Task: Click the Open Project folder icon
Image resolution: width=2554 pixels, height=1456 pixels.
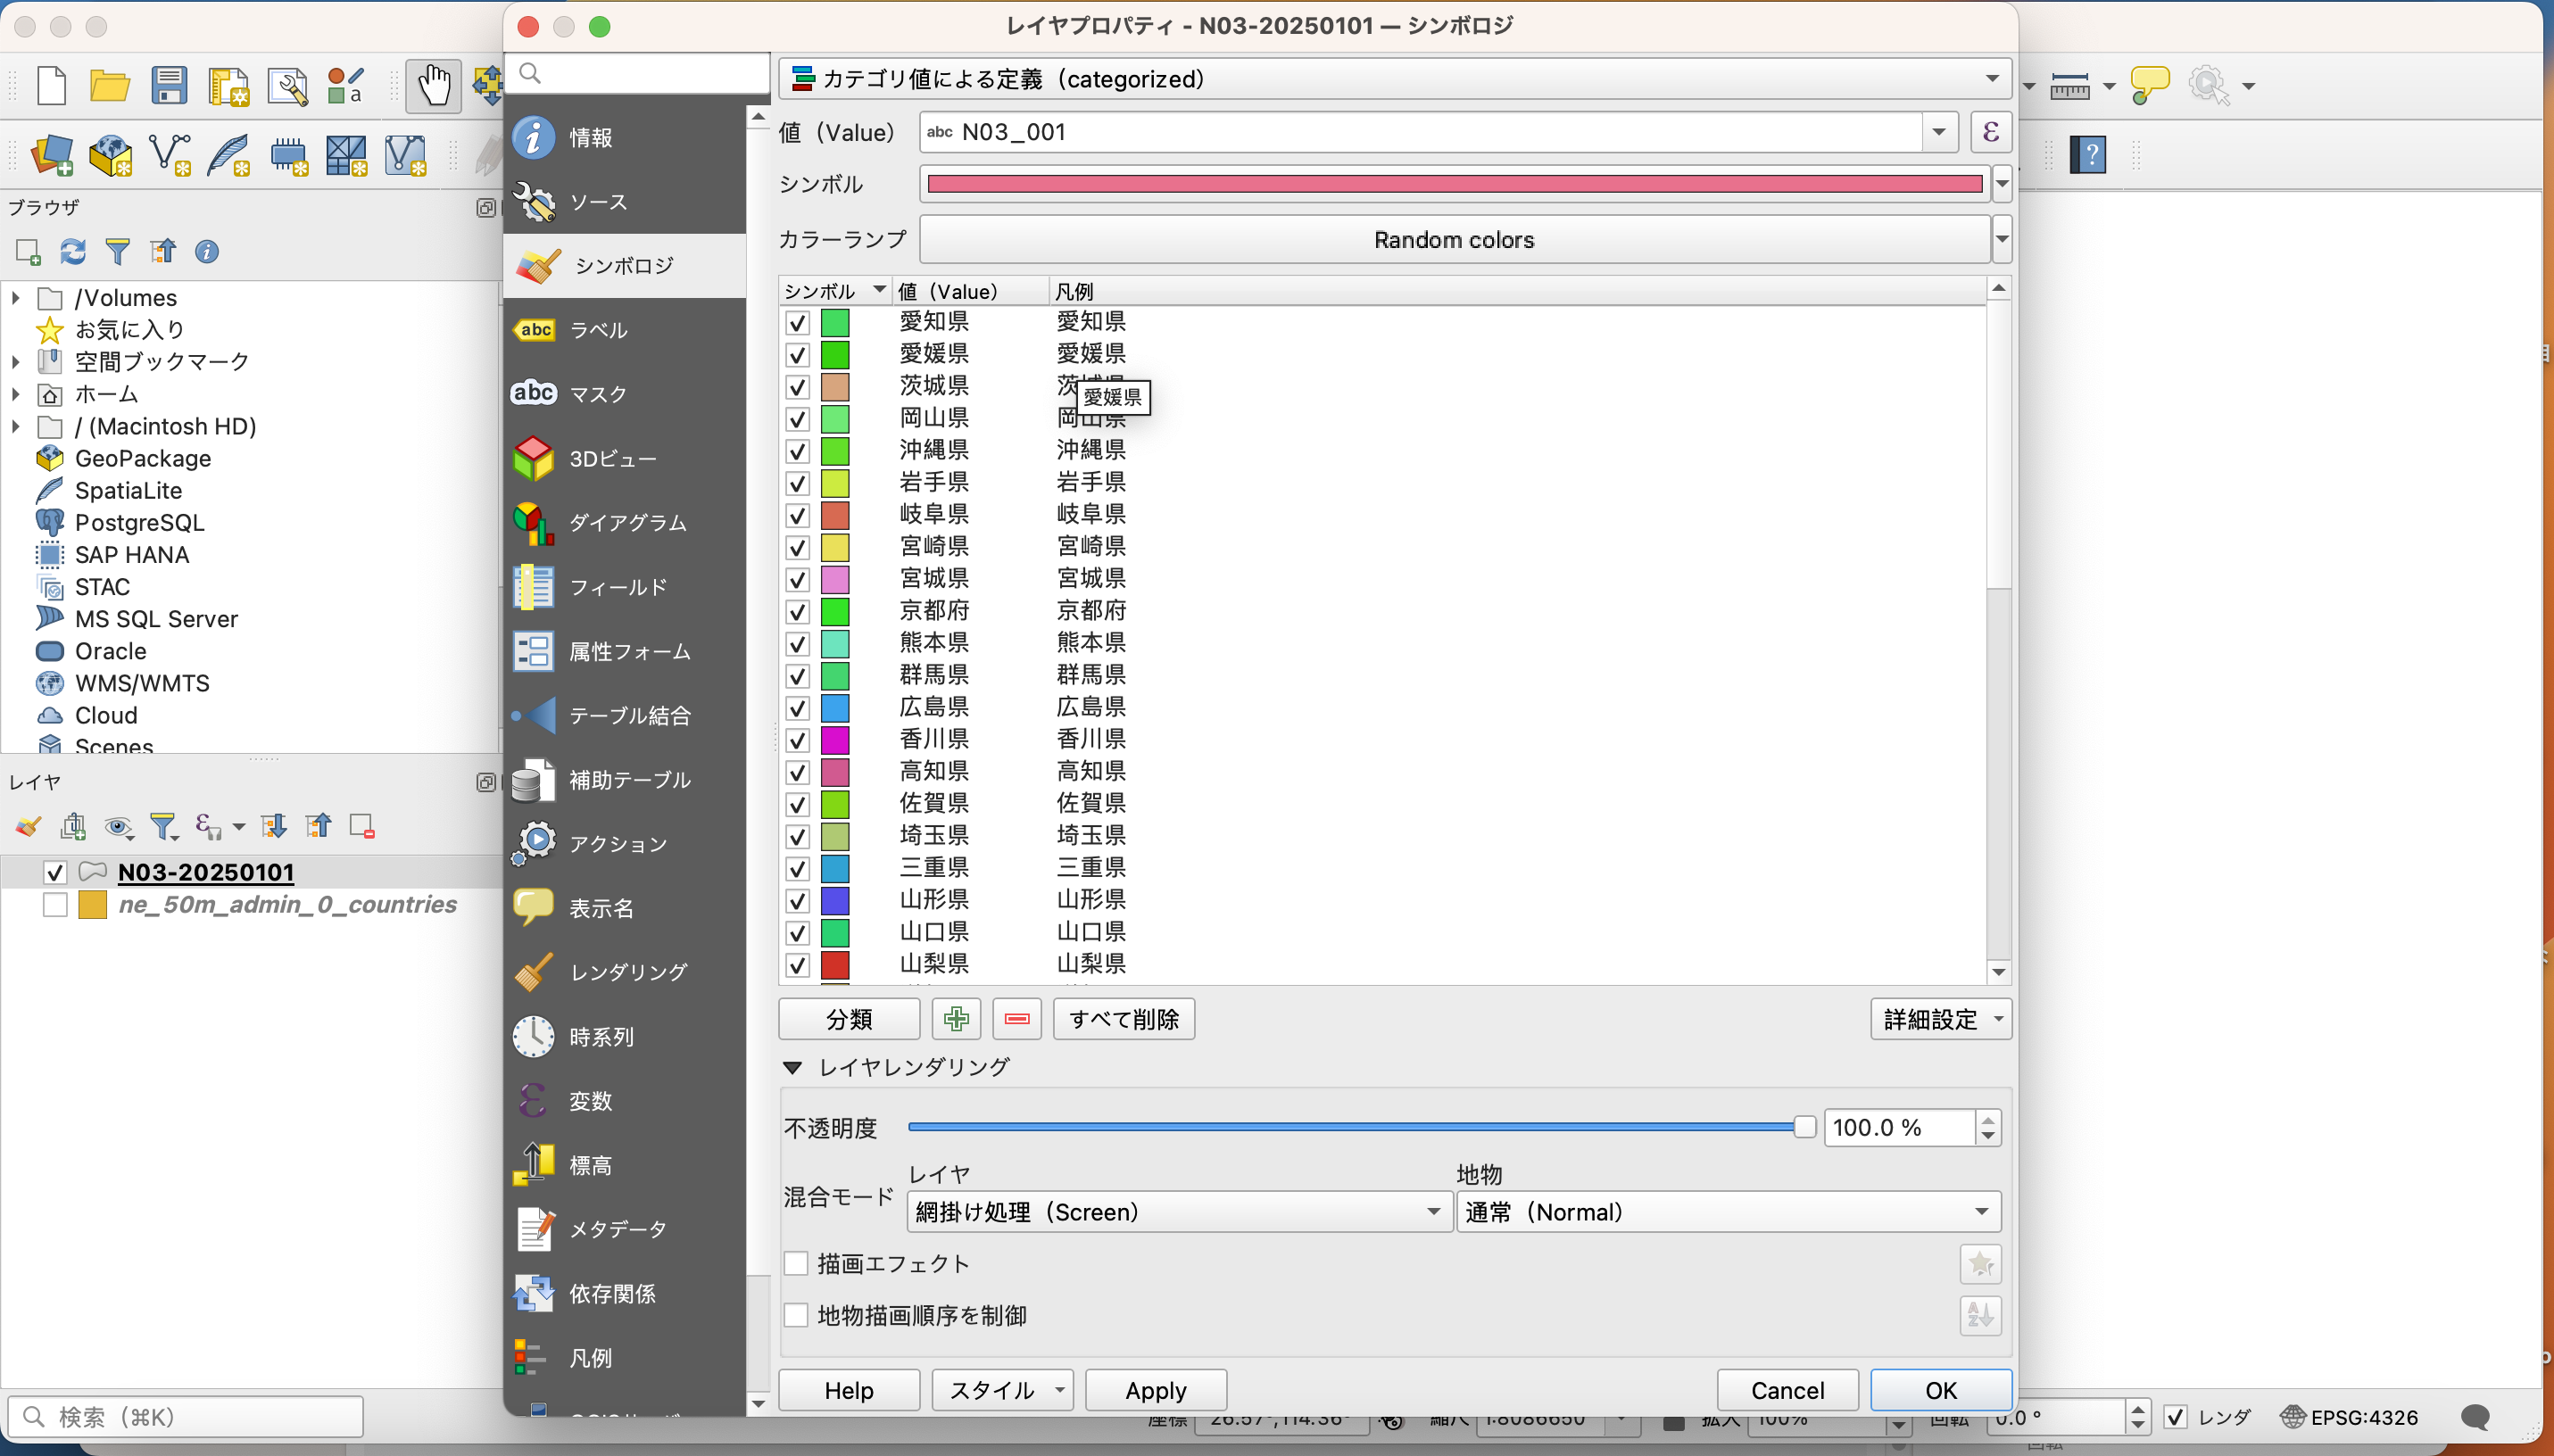Action: pos(109,86)
